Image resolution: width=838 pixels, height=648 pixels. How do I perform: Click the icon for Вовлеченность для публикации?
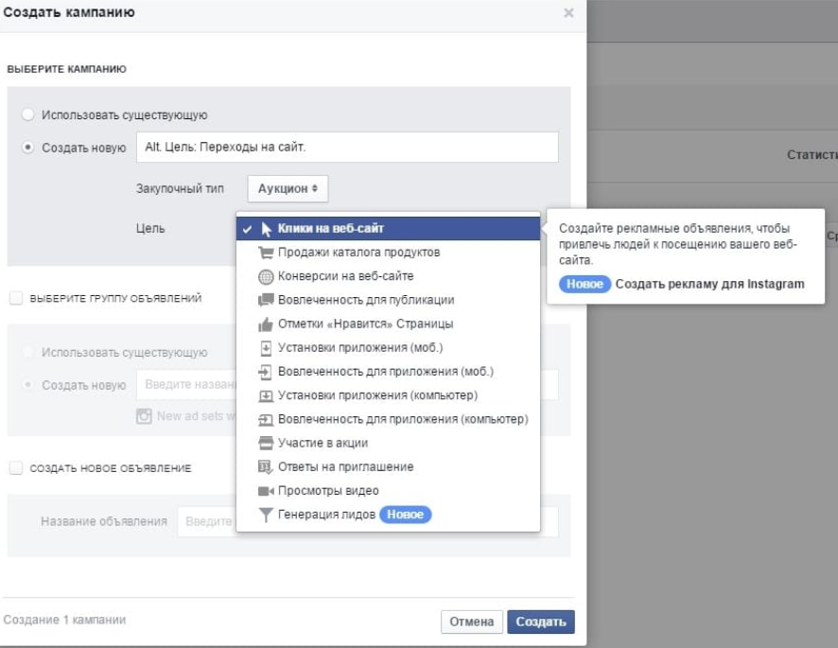pos(266,300)
